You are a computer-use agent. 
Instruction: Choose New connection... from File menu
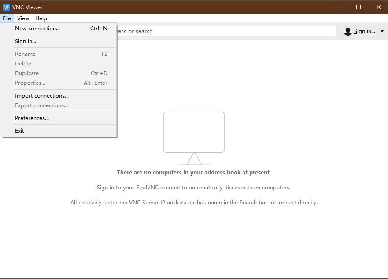tap(59, 29)
